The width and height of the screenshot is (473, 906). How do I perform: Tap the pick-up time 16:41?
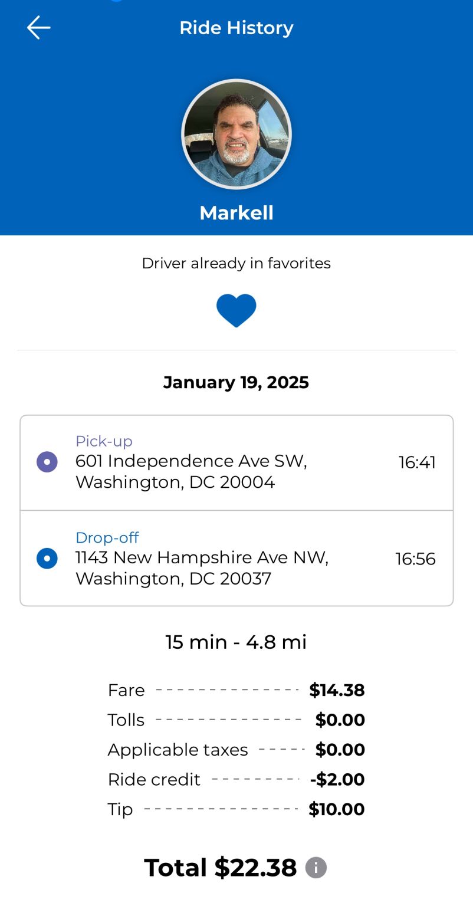pos(417,462)
